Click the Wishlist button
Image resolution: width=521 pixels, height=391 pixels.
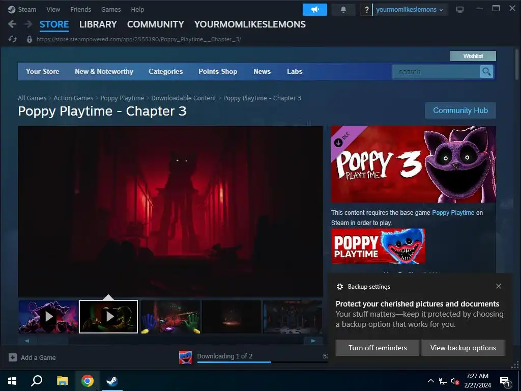tap(473, 56)
